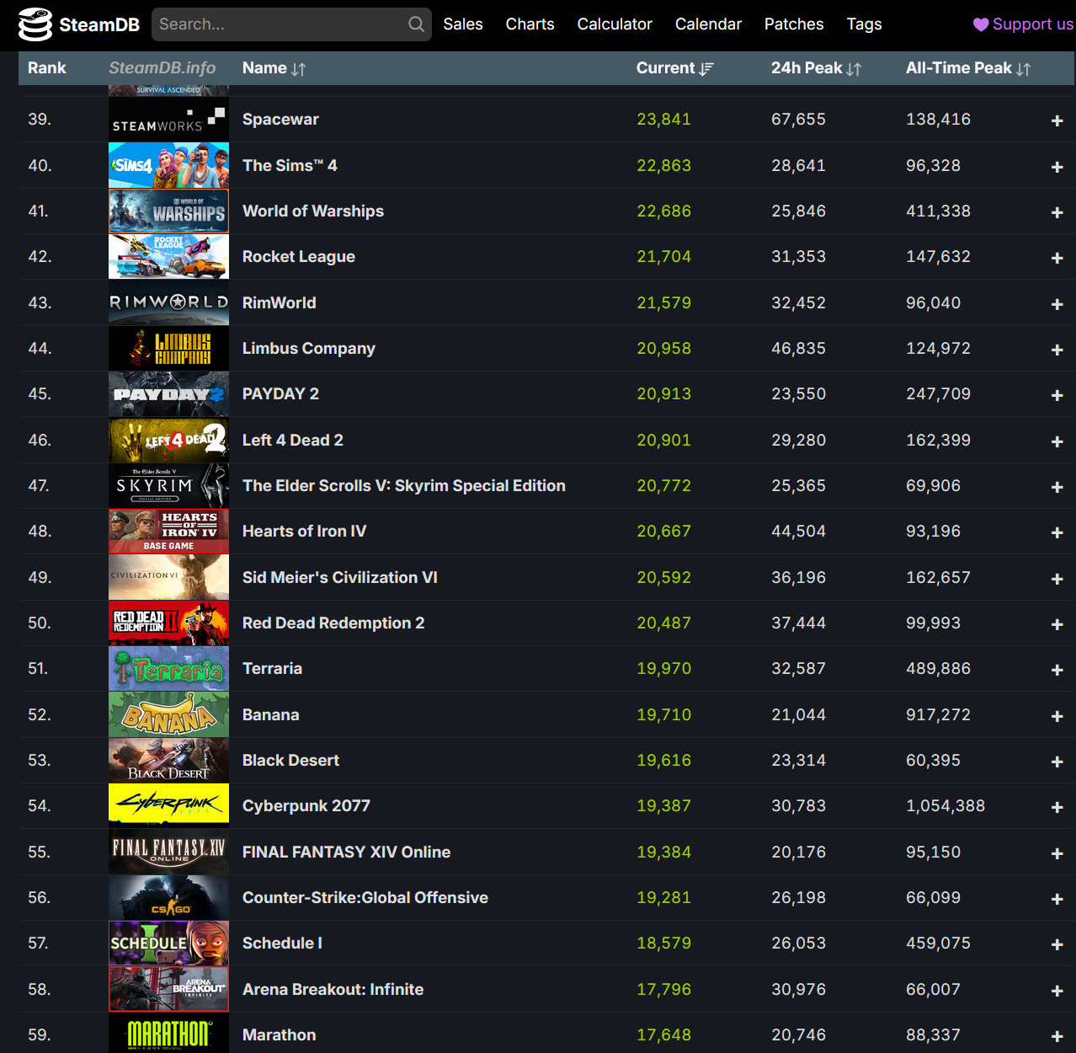The height and width of the screenshot is (1053, 1076).
Task: Click the Rank column header
Action: click(47, 68)
